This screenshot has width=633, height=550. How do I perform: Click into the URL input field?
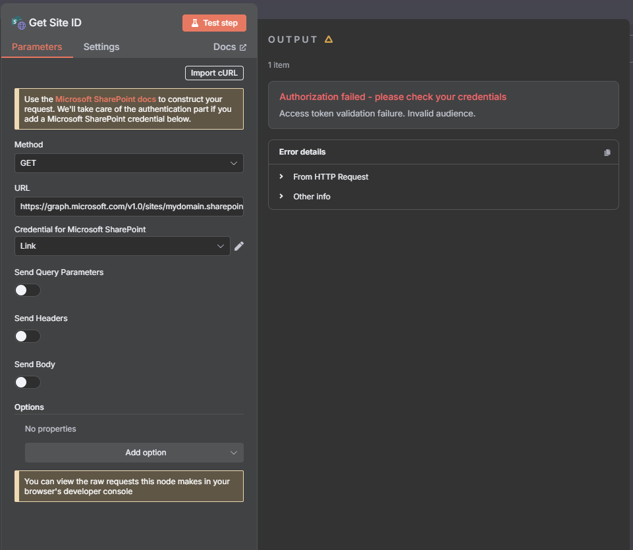(129, 207)
